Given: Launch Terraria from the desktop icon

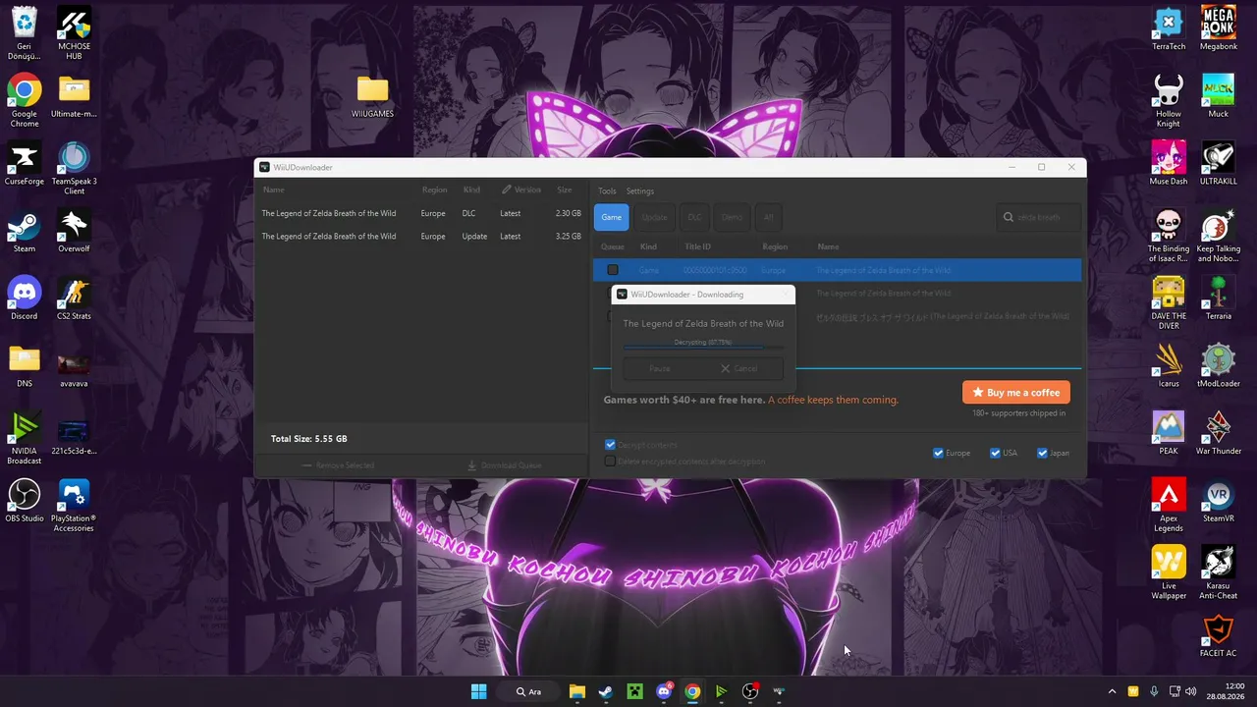Looking at the screenshot, I should 1219,299.
